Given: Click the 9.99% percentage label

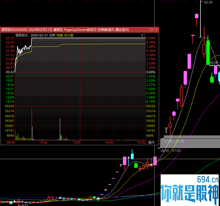Looking at the screenshot, I should coord(151,38).
